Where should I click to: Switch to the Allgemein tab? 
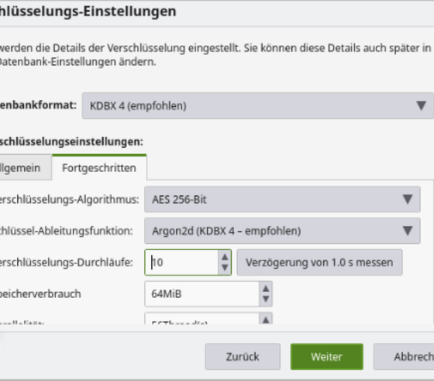pyautogui.click(x=26, y=167)
